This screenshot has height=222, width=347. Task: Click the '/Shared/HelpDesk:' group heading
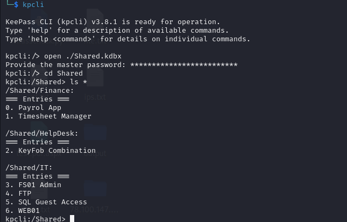pos(42,134)
